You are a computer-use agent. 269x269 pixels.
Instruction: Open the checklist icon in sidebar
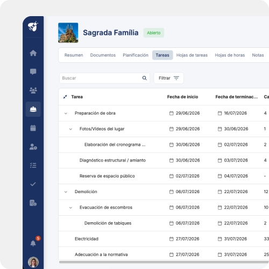point(33,165)
